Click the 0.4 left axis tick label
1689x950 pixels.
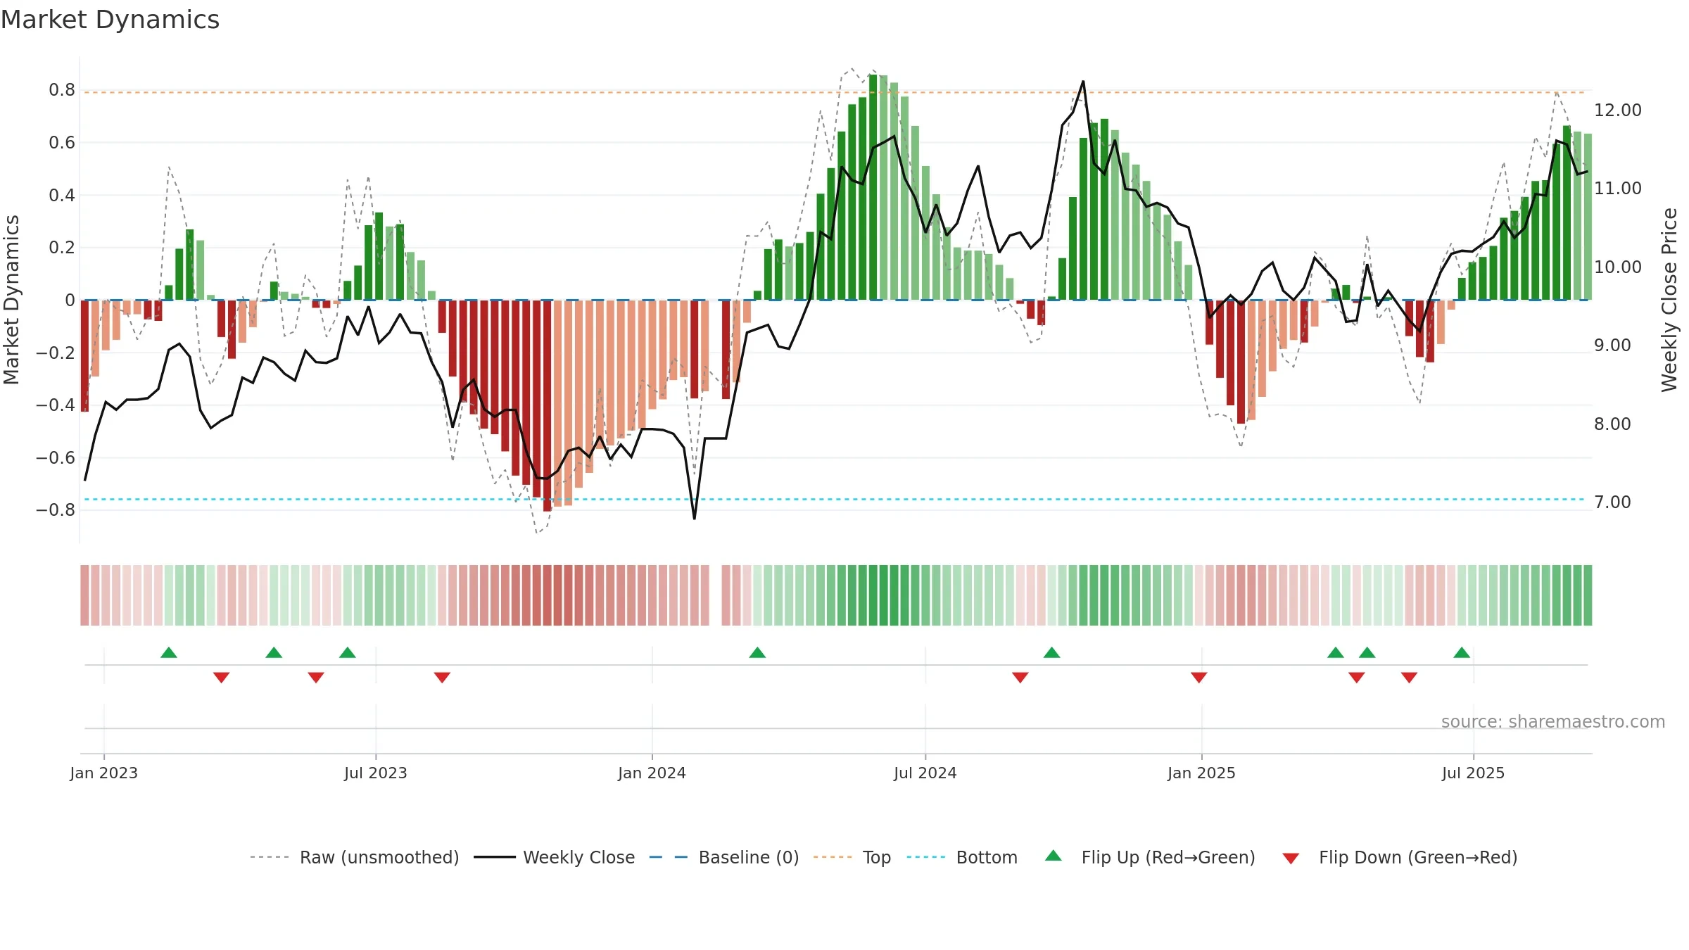coord(62,195)
